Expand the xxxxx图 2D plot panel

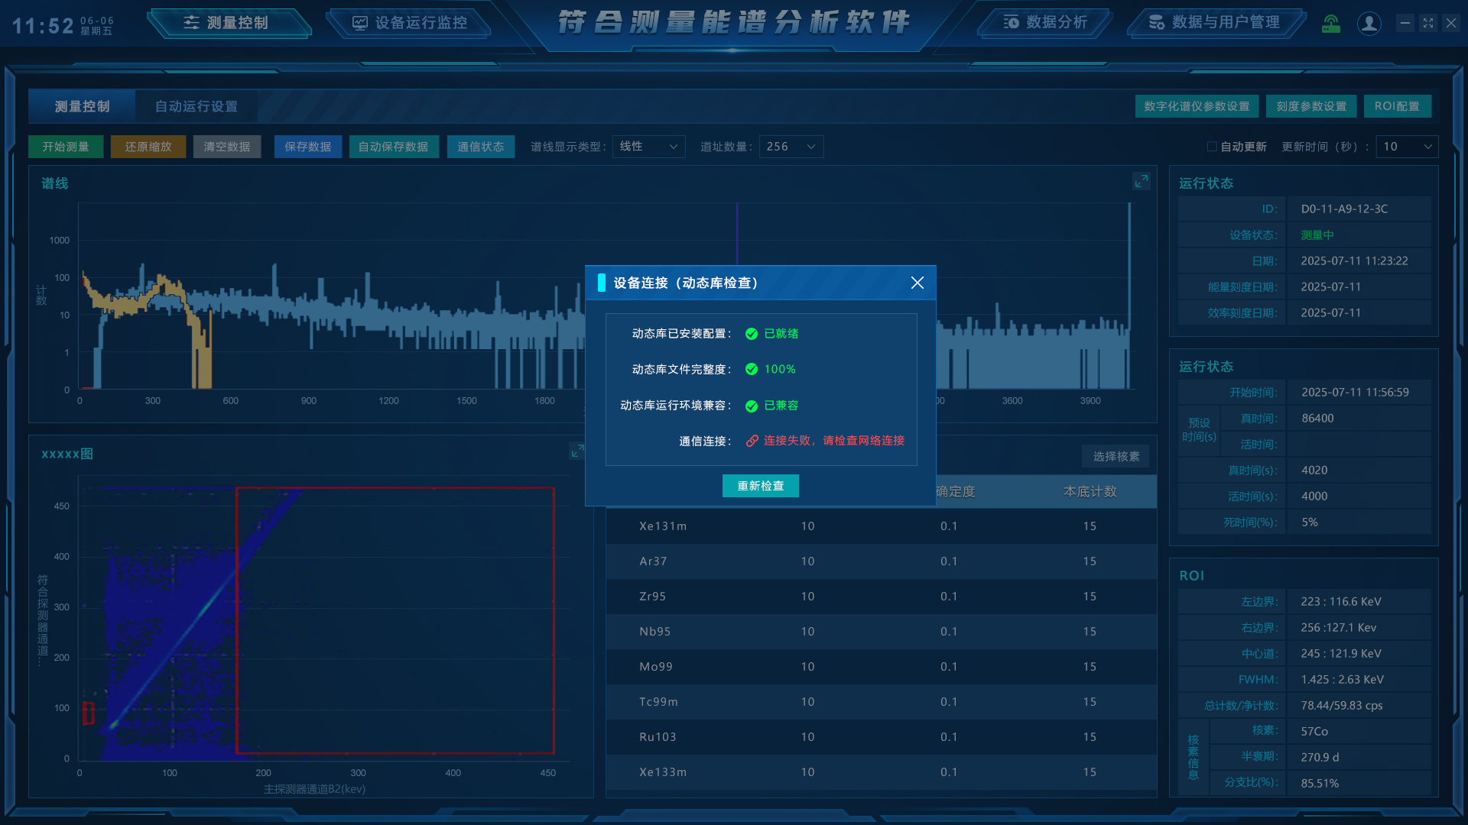point(576,451)
